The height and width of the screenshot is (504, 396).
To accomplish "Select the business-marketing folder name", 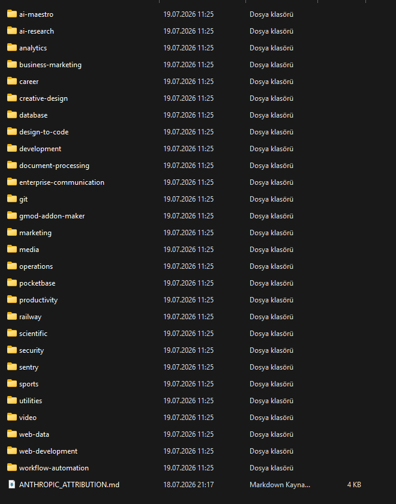I will (50, 65).
